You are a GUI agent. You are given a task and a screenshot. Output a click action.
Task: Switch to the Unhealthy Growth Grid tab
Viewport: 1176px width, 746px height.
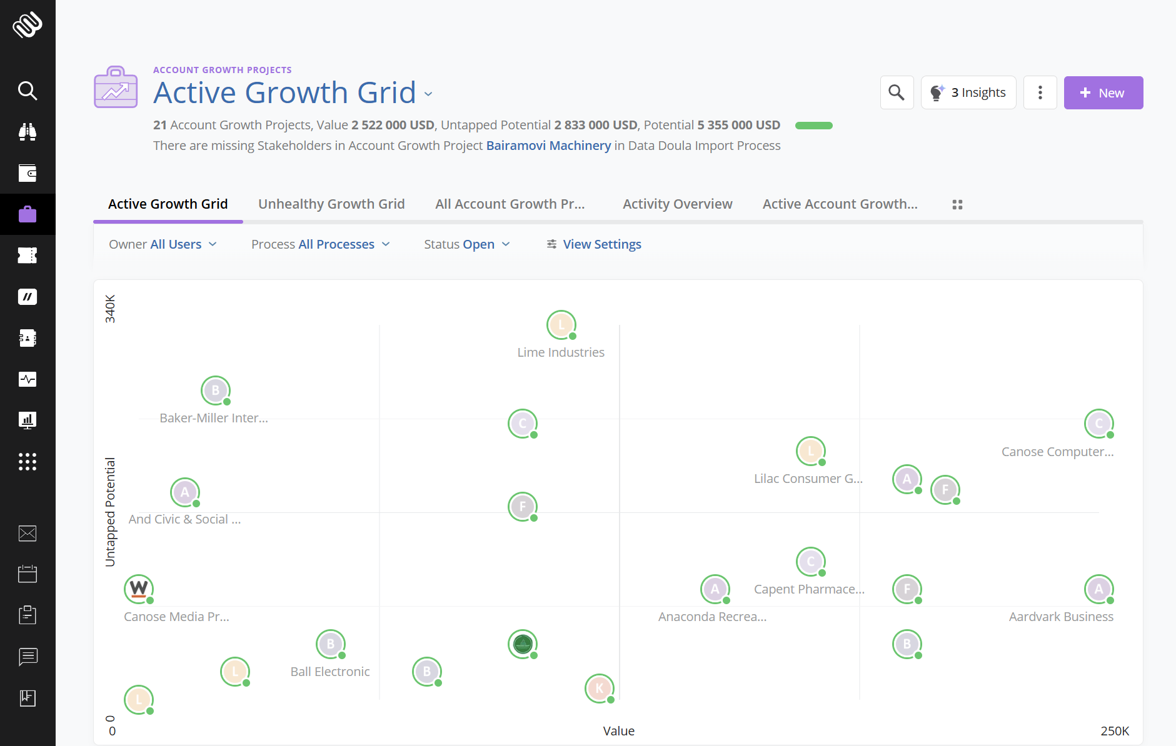click(x=331, y=204)
